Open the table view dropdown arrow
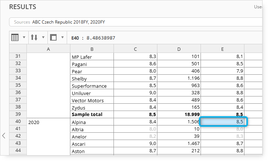This screenshot has width=268, height=161. [x=24, y=37]
